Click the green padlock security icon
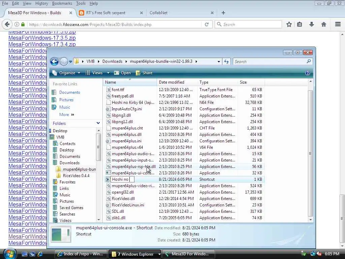This screenshot has width=345, height=259. click(23, 24)
